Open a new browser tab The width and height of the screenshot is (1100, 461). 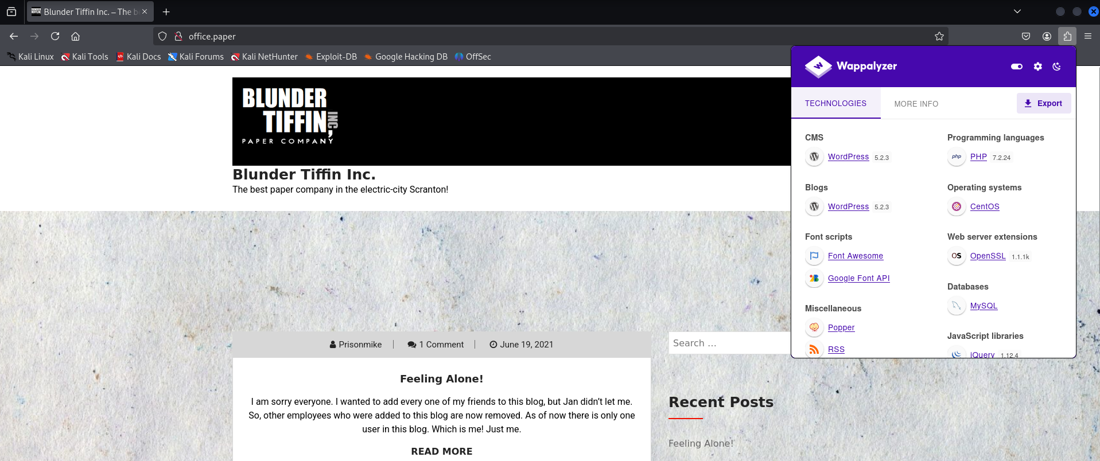[166, 11]
